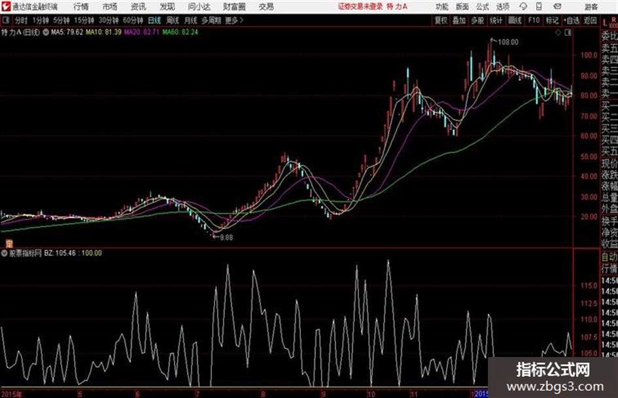Screen dimensions: 618x398
Task: Open the 版面 menu
Action: [462, 7]
